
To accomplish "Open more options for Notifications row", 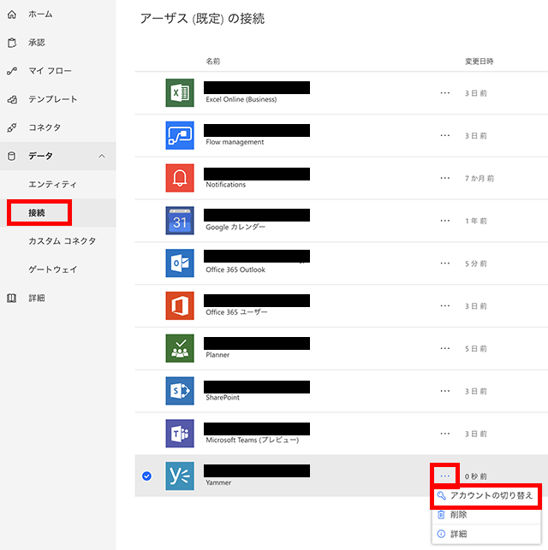I will click(x=444, y=178).
